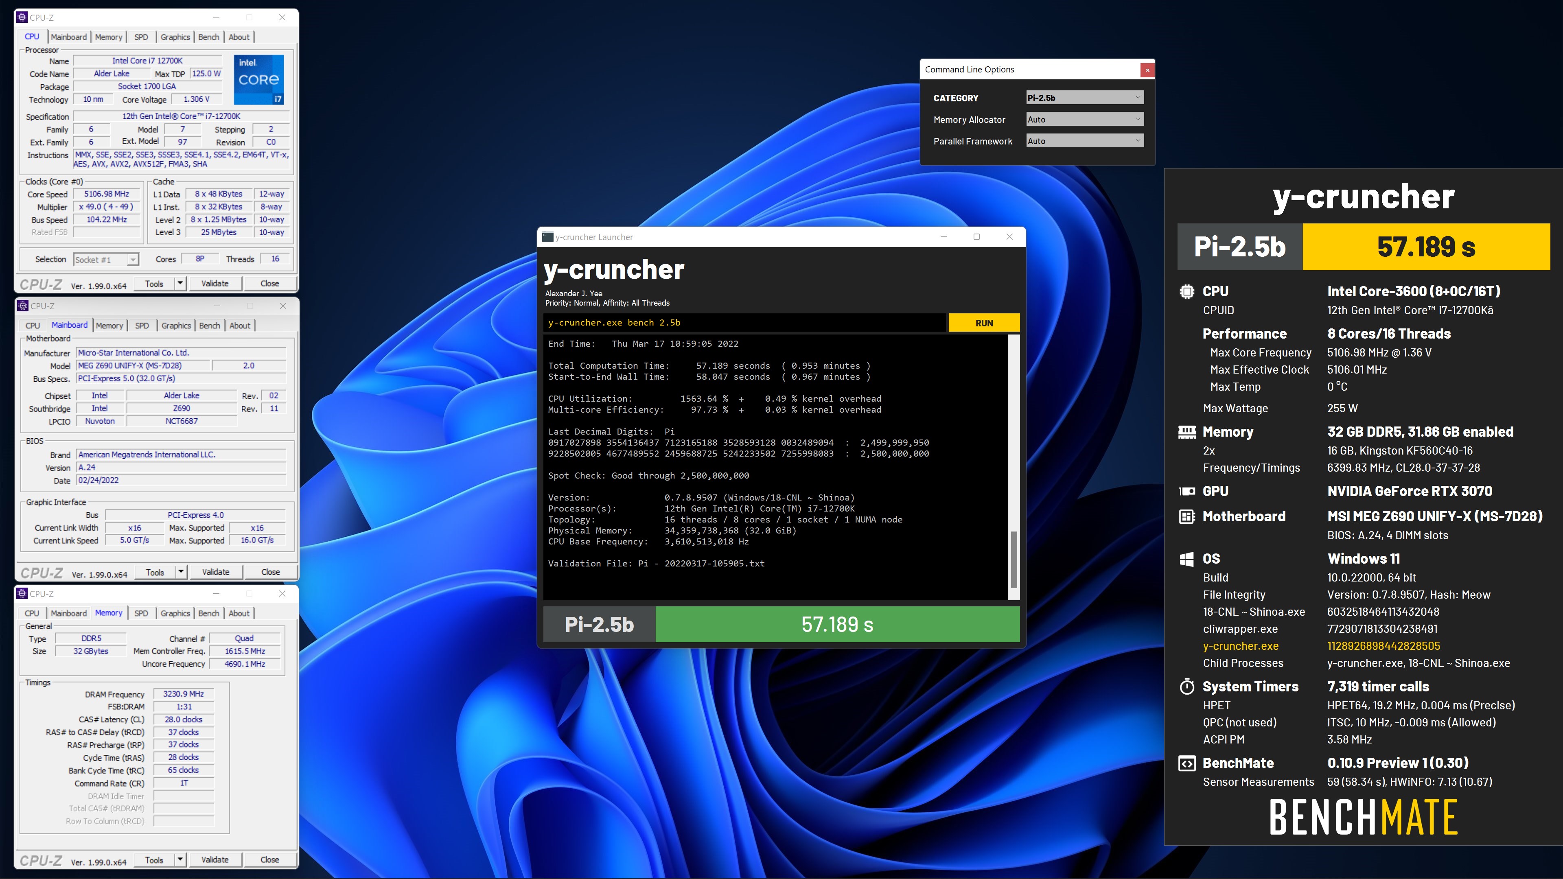The width and height of the screenshot is (1563, 879).
Task: Switch to Memory tab in top CPU-Z window
Action: coord(109,37)
